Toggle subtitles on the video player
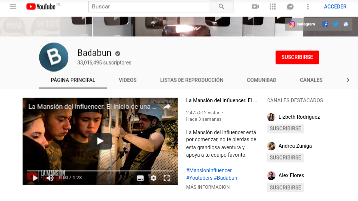Image resolution: width=358 pixels, height=201 pixels. click(140, 178)
